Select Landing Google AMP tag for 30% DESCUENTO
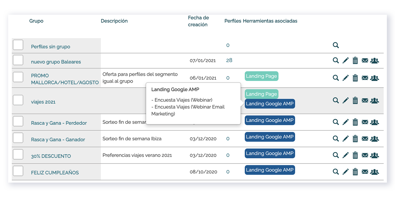This screenshot has width=395, height=197. click(x=270, y=153)
